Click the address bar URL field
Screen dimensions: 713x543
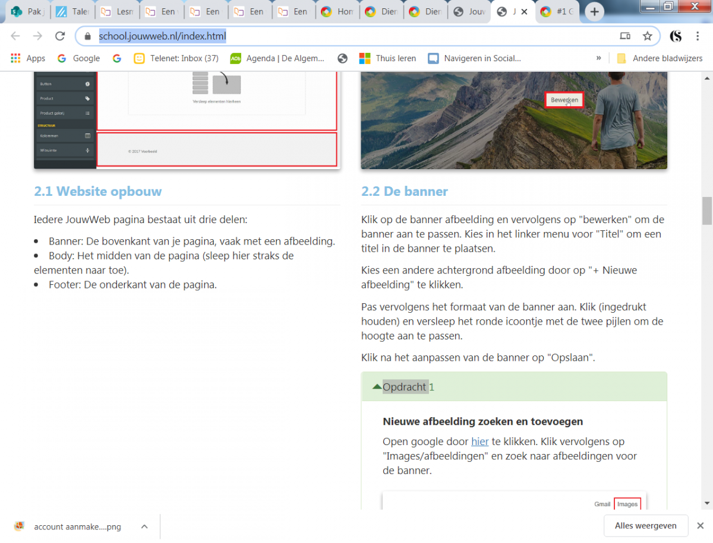pos(356,36)
